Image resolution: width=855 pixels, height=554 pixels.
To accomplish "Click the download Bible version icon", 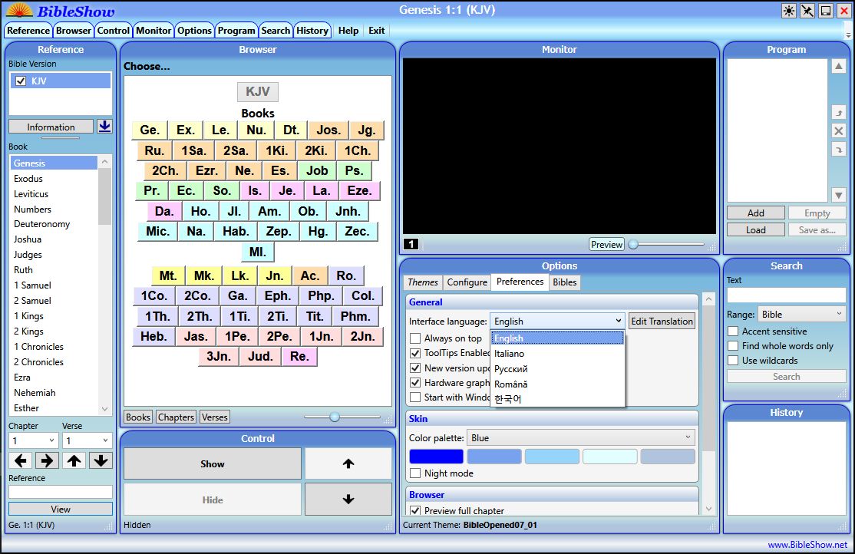I will 104,127.
